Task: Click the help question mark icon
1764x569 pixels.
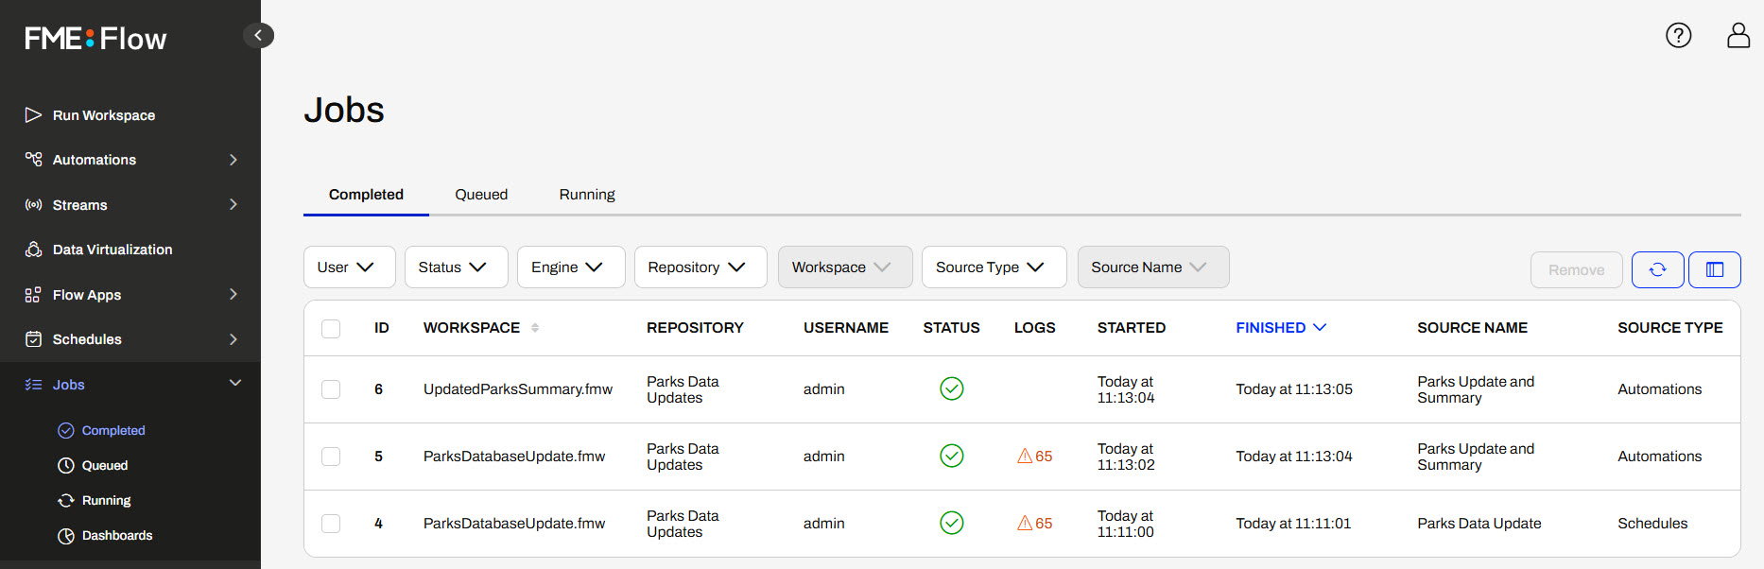Action: pyautogui.click(x=1678, y=36)
